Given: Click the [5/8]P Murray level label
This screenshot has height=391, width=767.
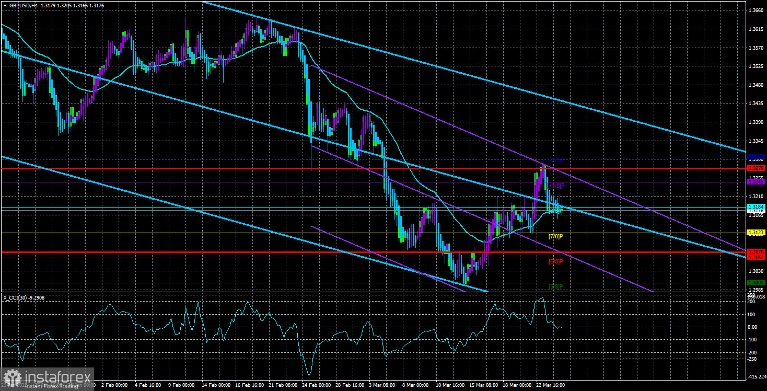Looking at the screenshot, I should 555,286.
